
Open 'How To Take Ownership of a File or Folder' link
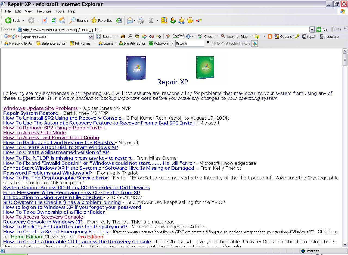[x=54, y=212]
